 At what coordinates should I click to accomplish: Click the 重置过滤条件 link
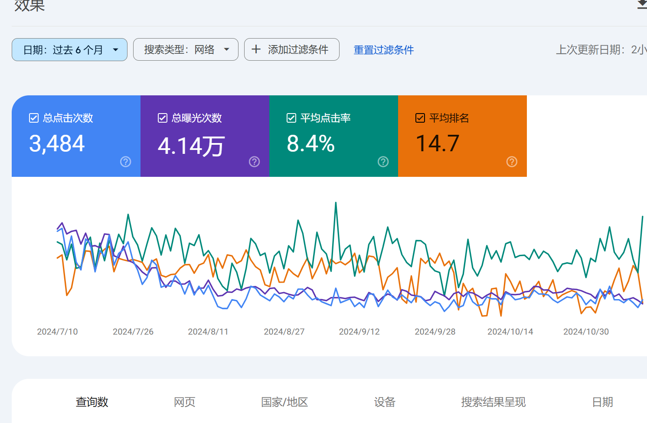click(x=383, y=50)
